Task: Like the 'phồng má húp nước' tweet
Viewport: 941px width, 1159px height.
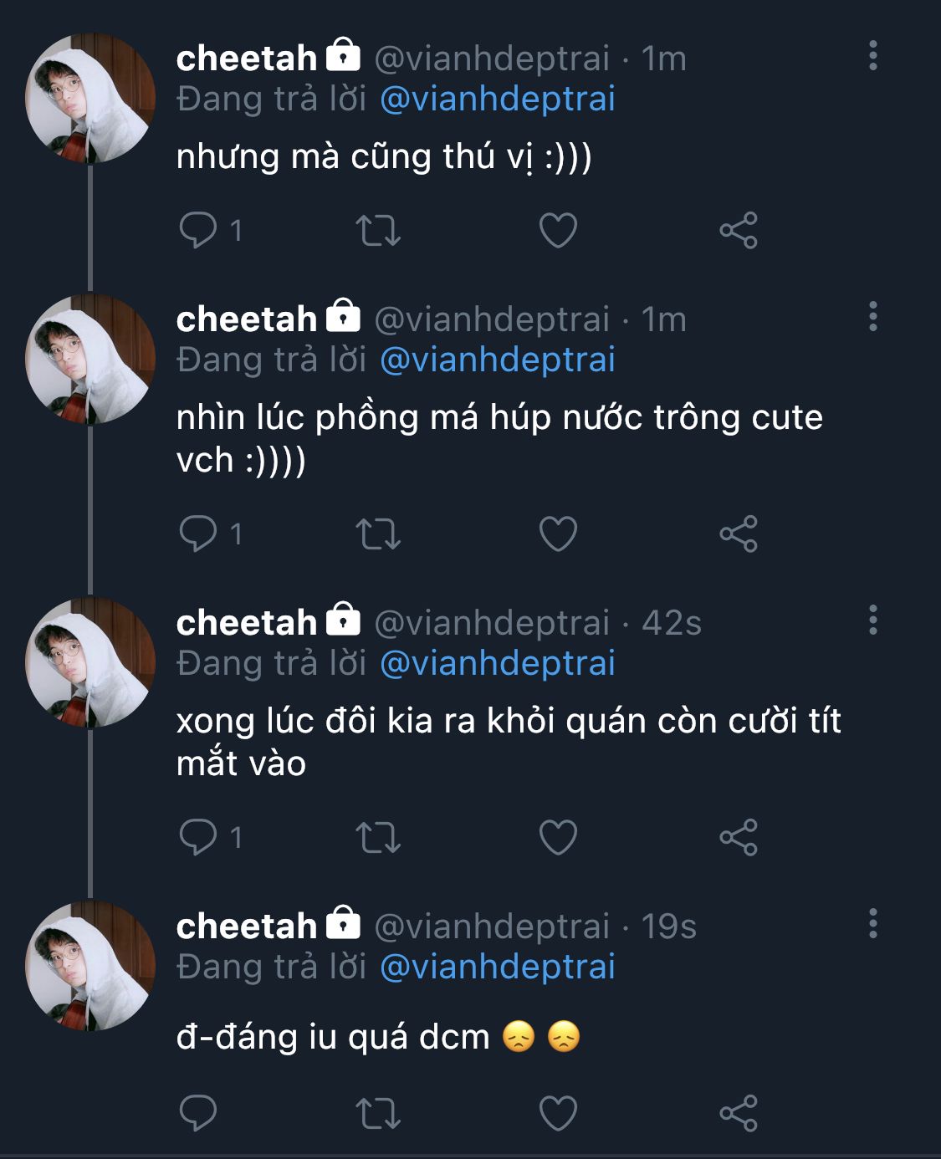Action: 558,534
